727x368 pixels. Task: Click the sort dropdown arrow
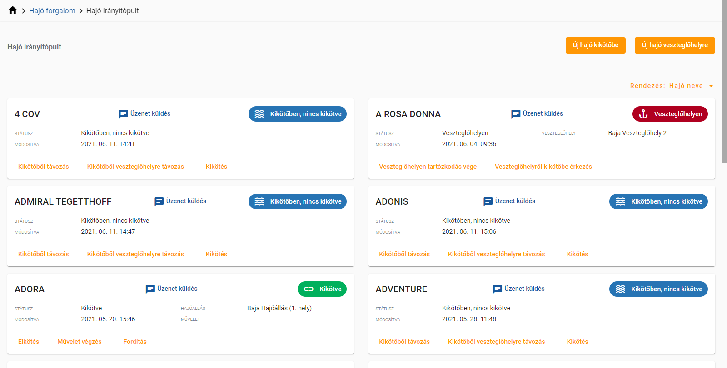(x=711, y=86)
